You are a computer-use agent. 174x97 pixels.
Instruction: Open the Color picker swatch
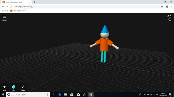[14, 88]
